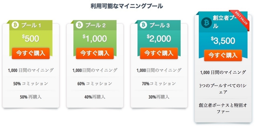The image size is (265, 132).
Task: Select the プール 3 header label
Action: click(159, 25)
